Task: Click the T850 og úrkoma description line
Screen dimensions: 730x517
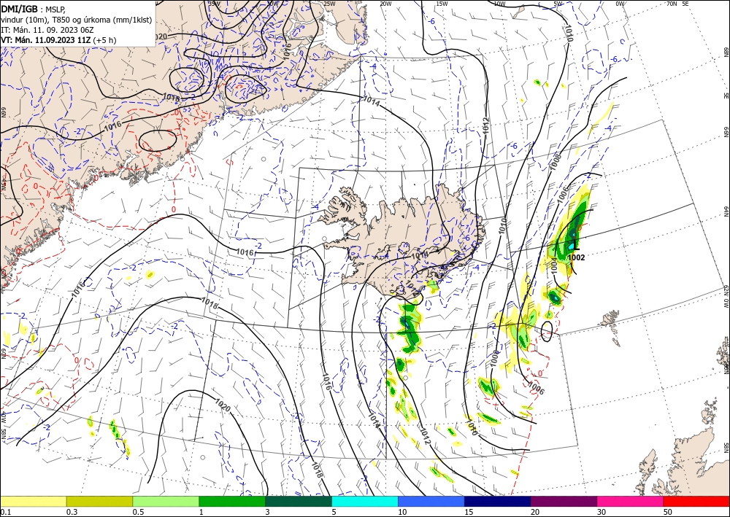Action: (77, 20)
